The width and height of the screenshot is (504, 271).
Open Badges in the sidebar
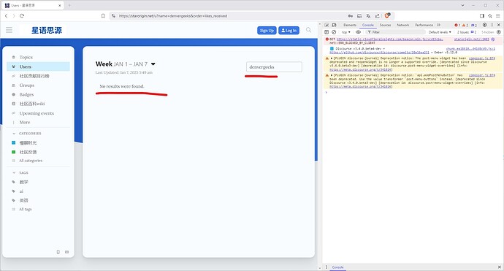tap(26, 94)
